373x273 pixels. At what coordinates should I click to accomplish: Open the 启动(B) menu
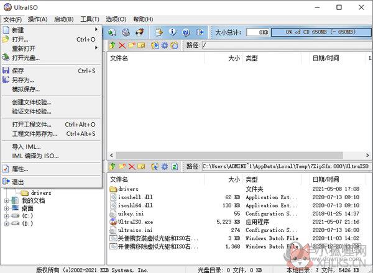pos(64,19)
